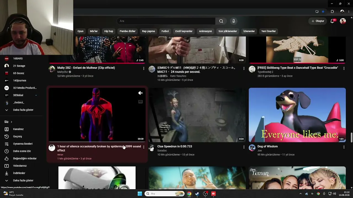Open Malty2bz channel avatar
Viewport: 353px width, 198px height.
[52, 69]
